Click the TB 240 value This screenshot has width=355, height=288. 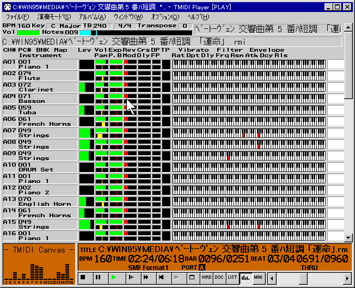pyautogui.click(x=102, y=26)
